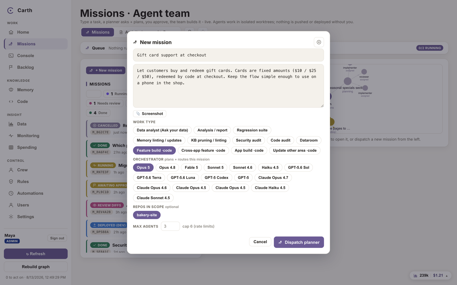Open Settings in the sidebar
The width and height of the screenshot is (457, 285).
coord(36,217)
